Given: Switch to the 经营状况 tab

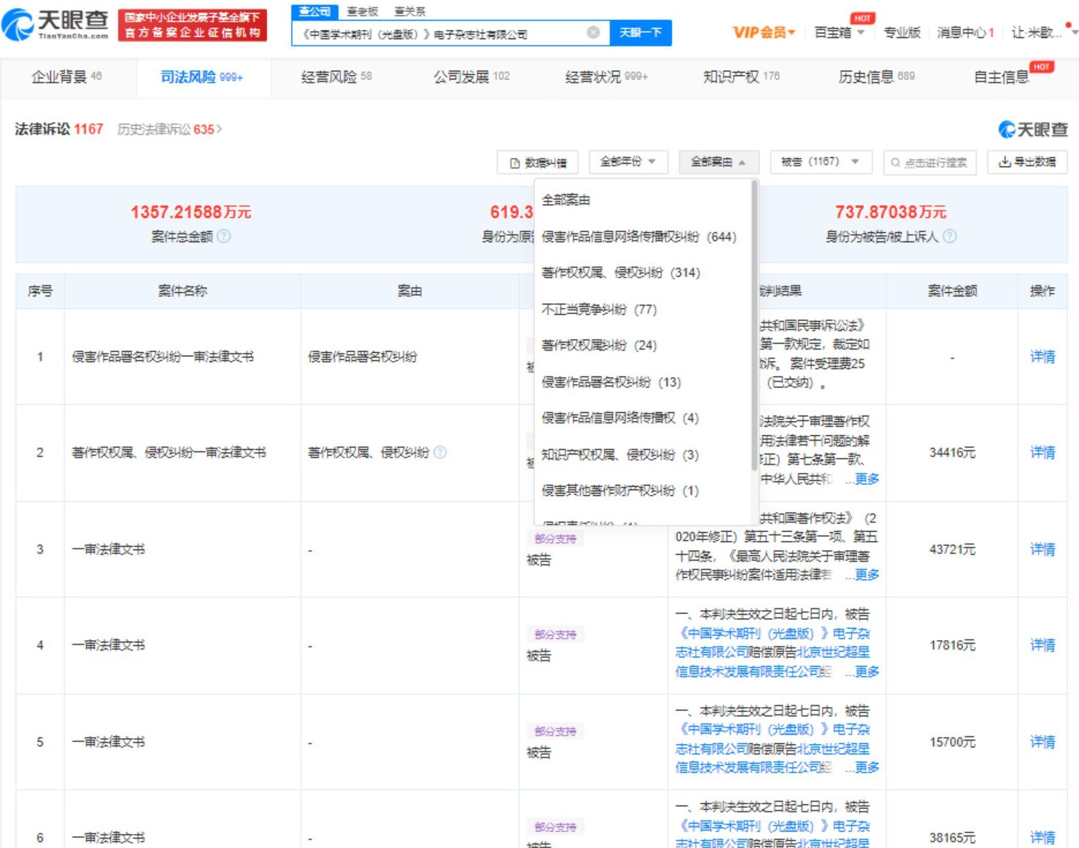Looking at the screenshot, I should click(607, 77).
